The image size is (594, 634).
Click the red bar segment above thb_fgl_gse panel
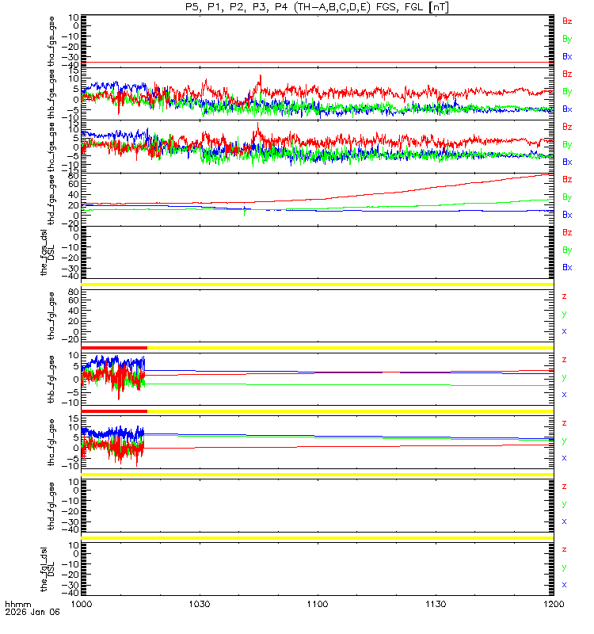pyautogui.click(x=114, y=348)
